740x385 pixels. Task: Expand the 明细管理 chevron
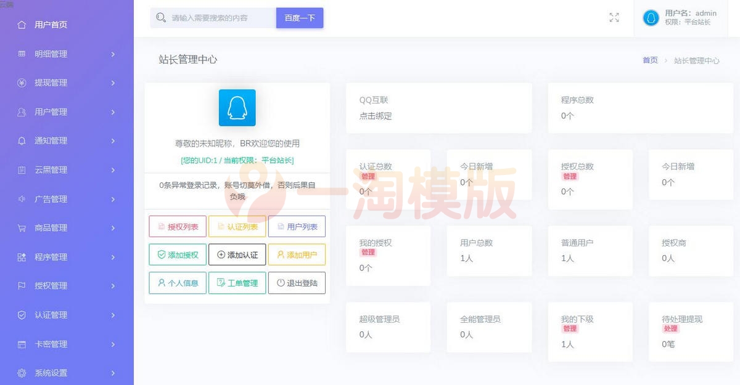tap(113, 54)
